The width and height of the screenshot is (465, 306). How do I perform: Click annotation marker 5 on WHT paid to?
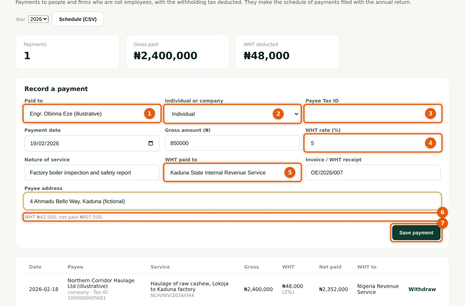pyautogui.click(x=290, y=172)
